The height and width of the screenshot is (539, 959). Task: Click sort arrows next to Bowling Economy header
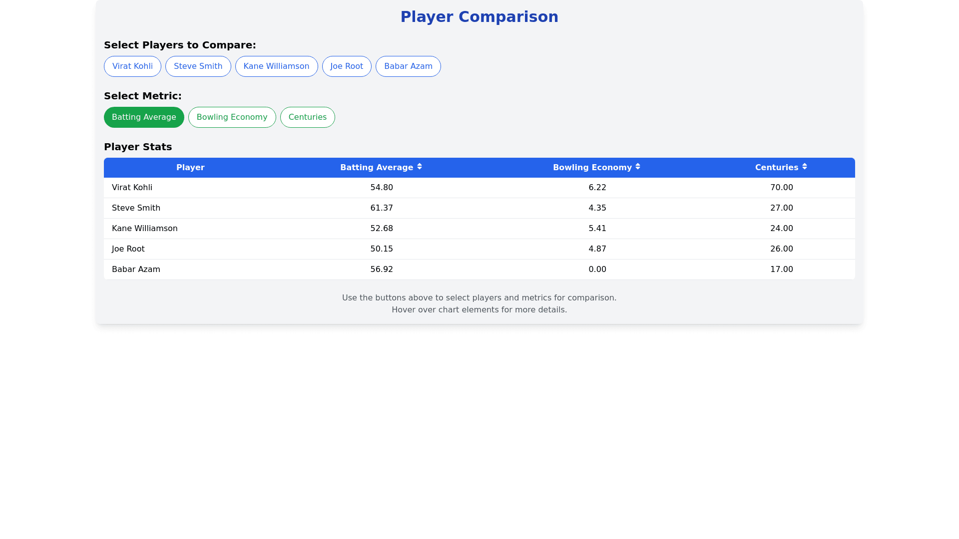[638, 167]
